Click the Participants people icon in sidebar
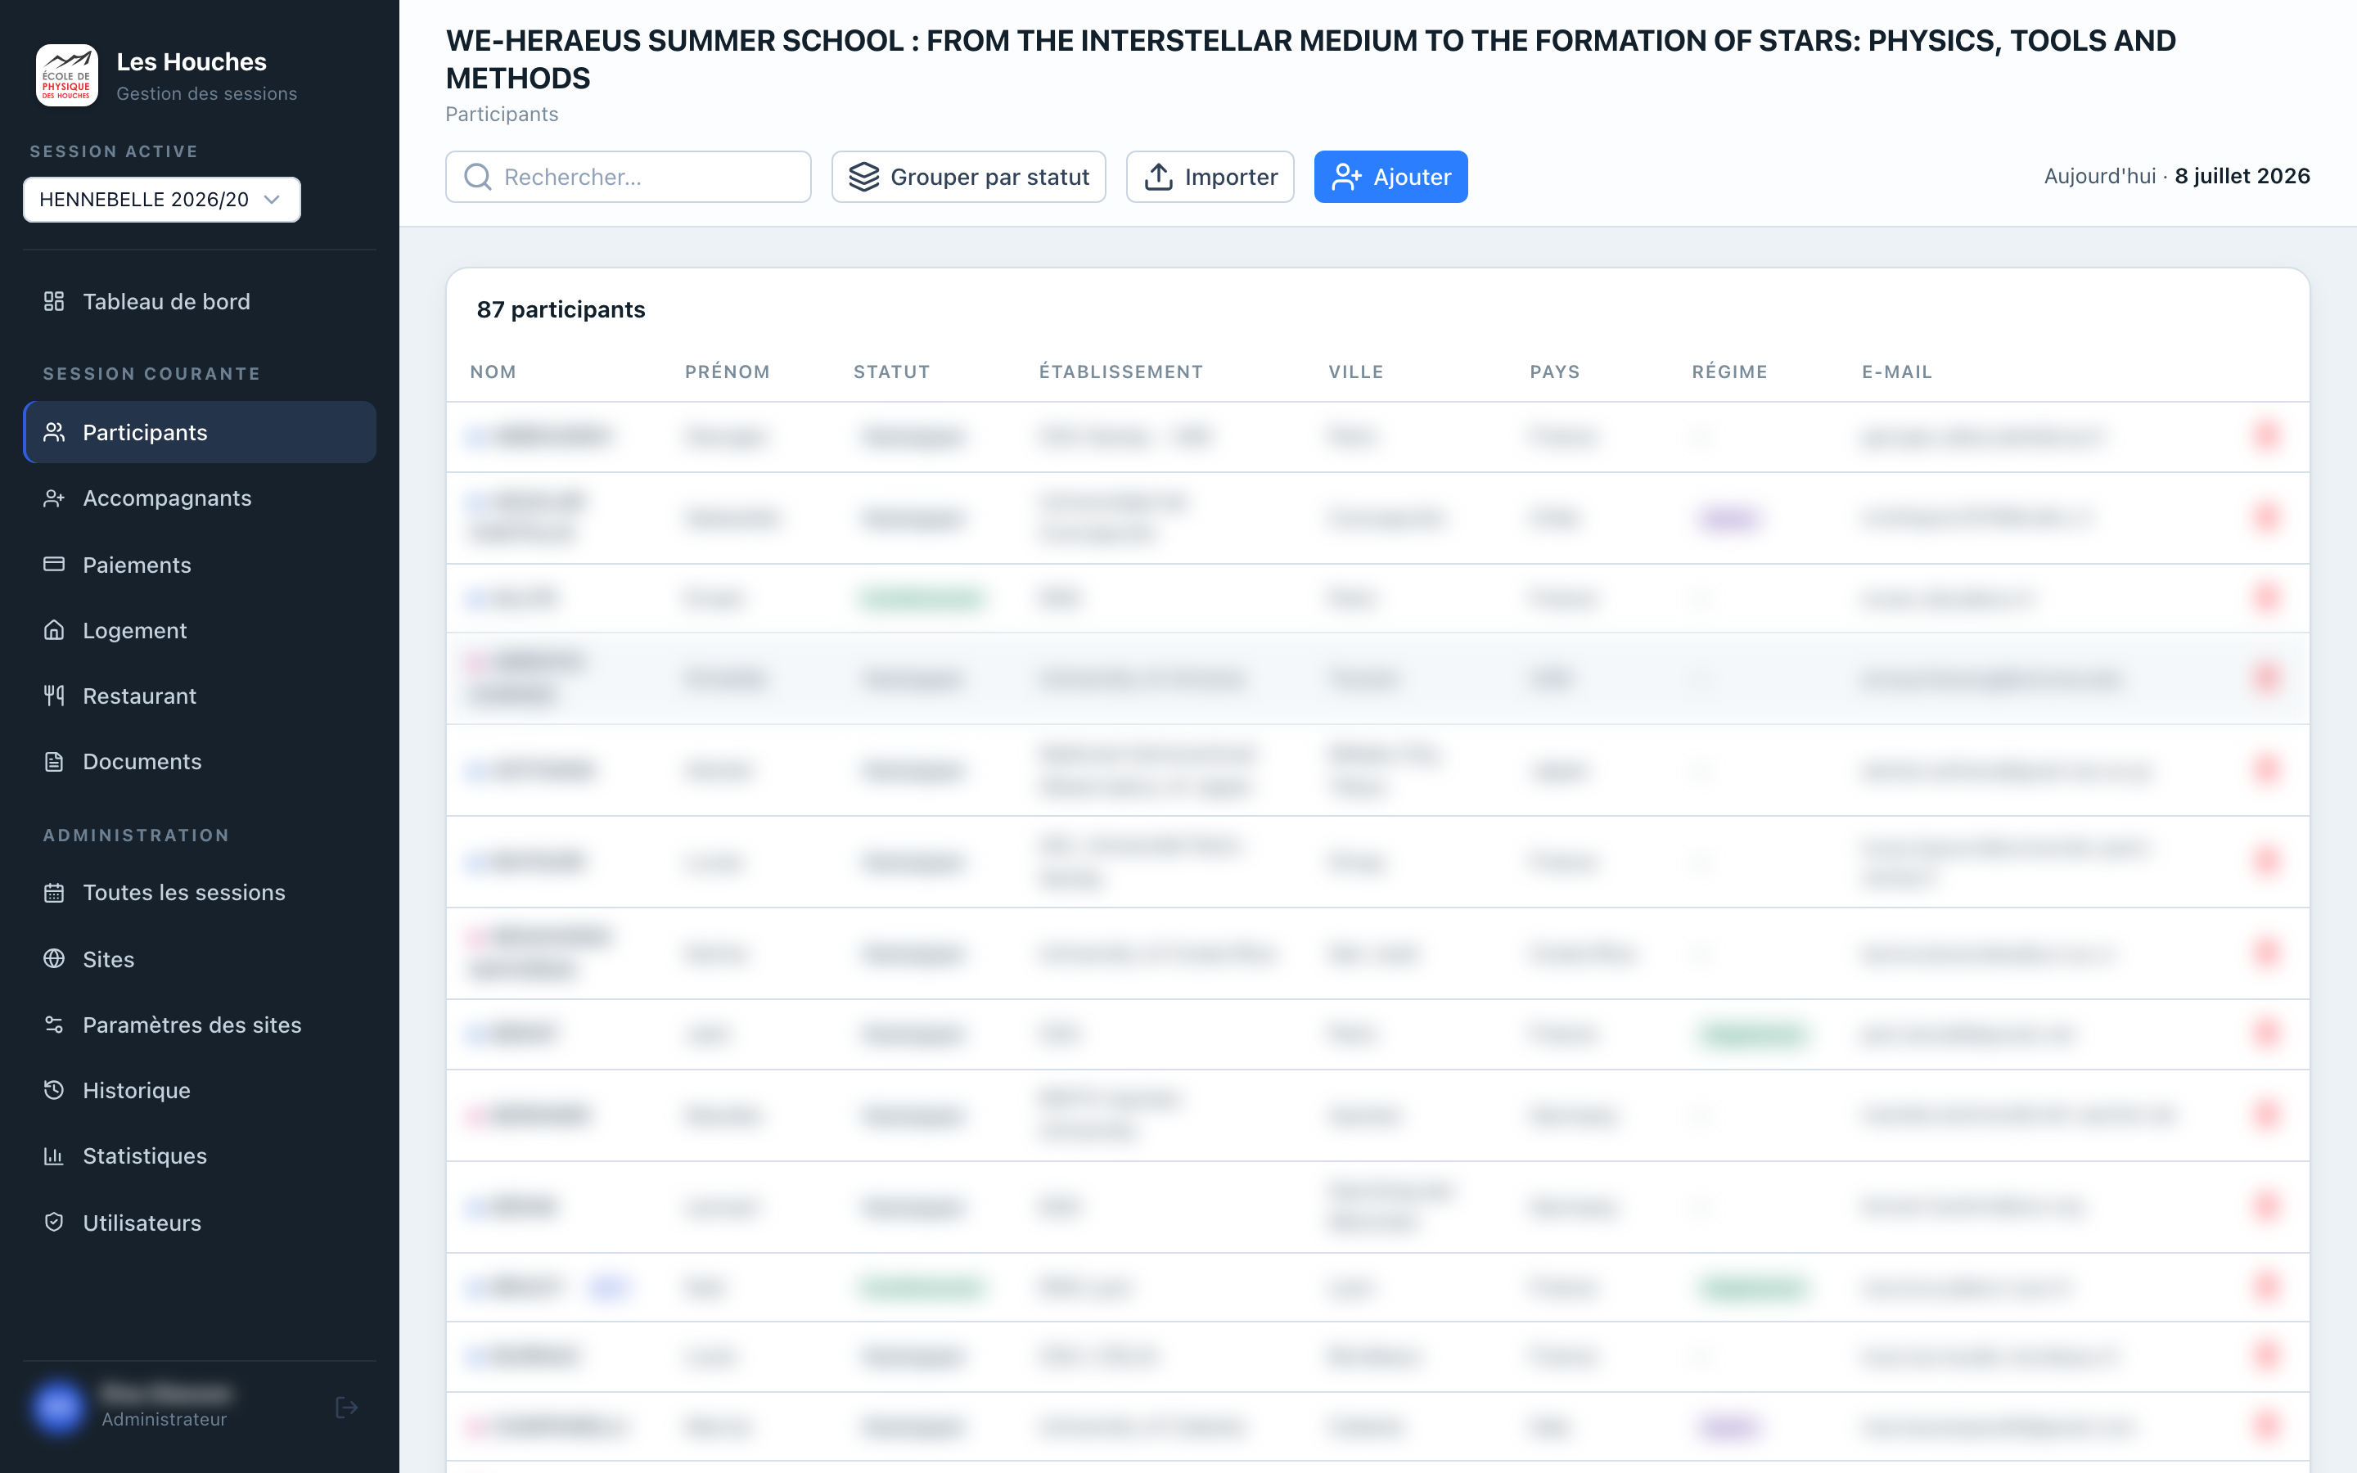This screenshot has height=1473, width=2357. [55, 431]
